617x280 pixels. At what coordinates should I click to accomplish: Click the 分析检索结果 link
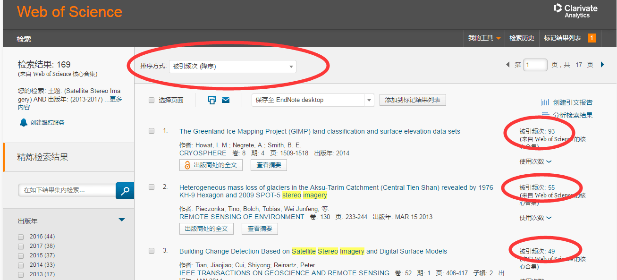(x=573, y=115)
